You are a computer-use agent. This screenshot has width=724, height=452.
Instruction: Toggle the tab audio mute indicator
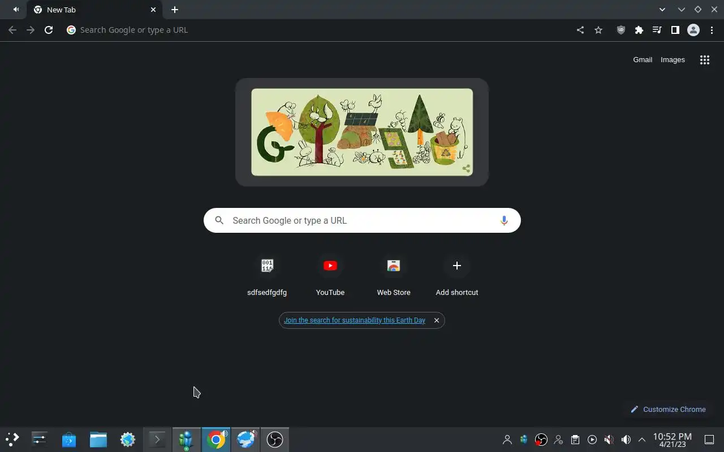pos(16,10)
